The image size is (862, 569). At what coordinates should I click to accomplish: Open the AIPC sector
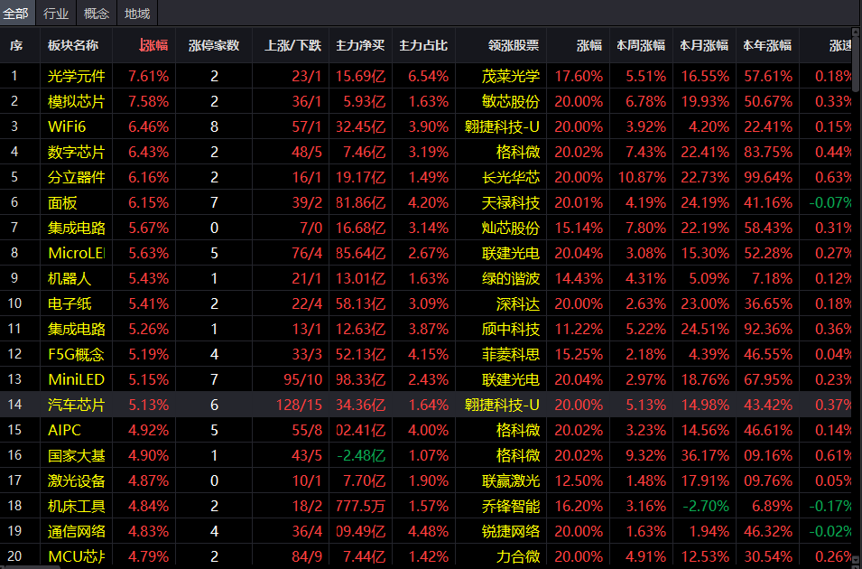tap(64, 430)
